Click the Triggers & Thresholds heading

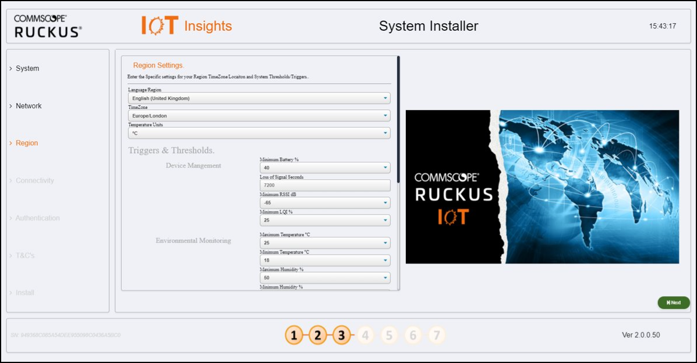171,150
